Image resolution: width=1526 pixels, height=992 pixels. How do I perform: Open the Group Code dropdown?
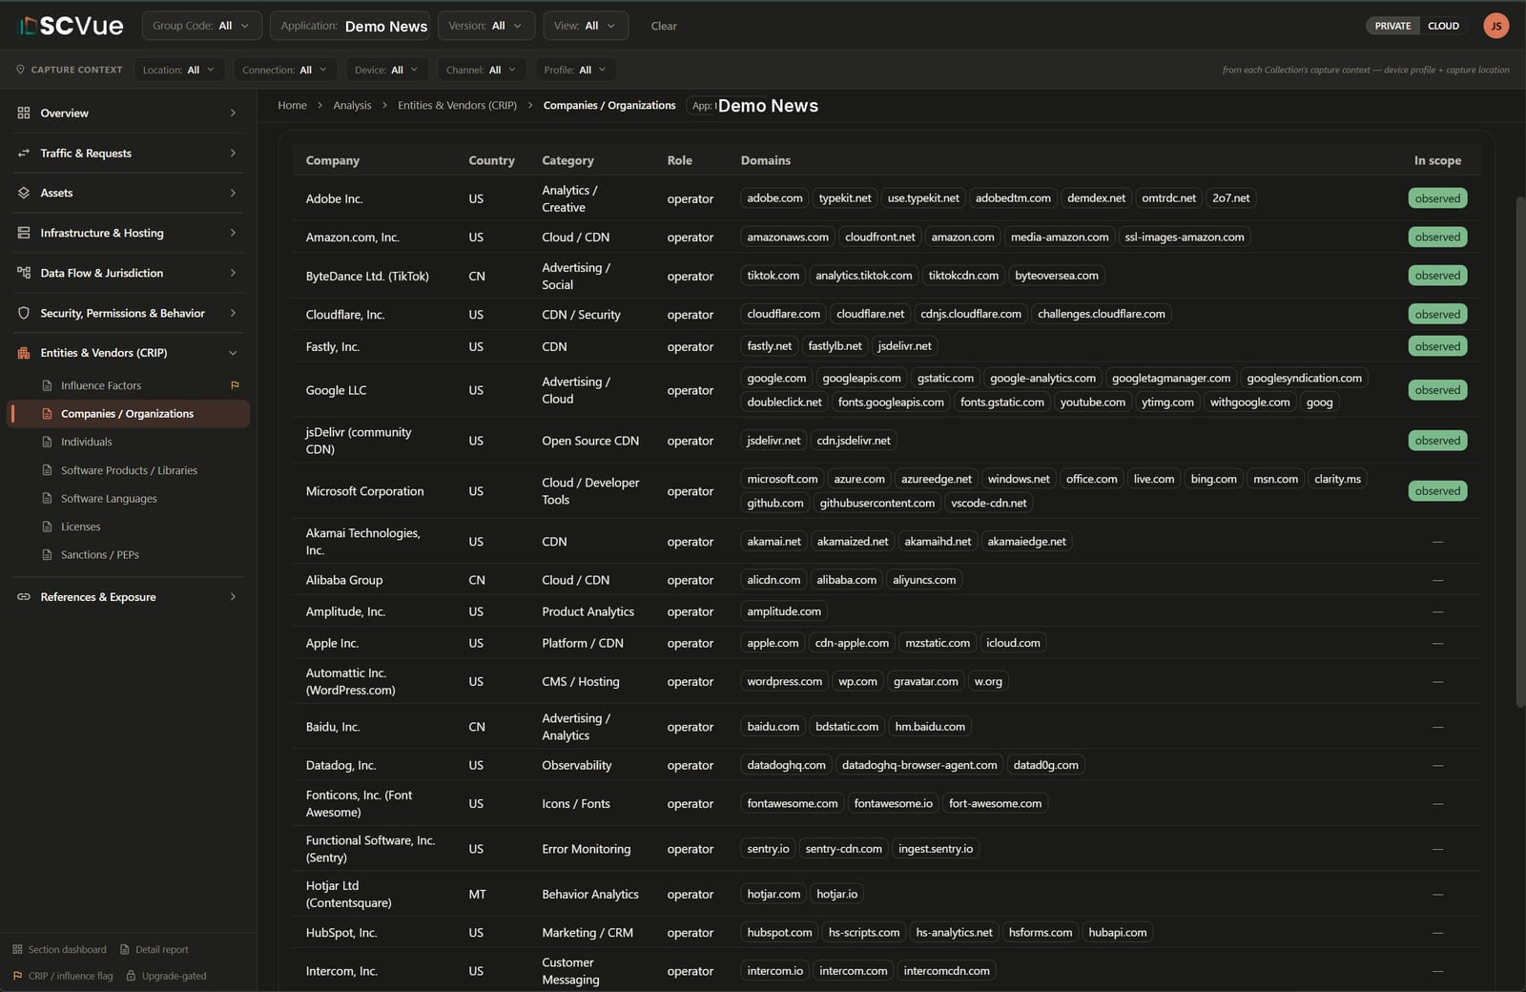coord(201,26)
